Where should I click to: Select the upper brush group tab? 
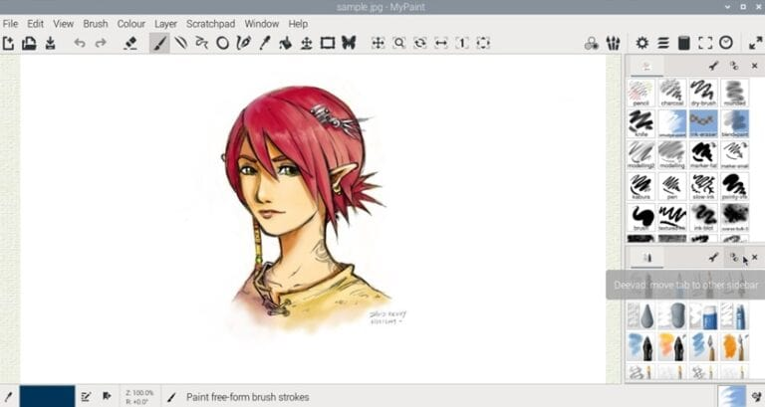click(646, 66)
